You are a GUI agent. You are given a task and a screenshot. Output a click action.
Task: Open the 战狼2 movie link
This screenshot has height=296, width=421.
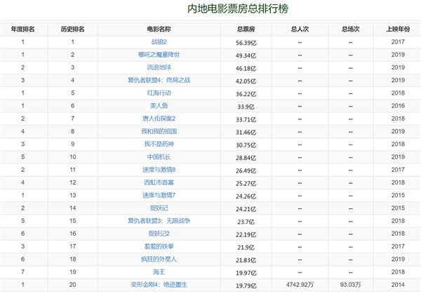point(159,42)
